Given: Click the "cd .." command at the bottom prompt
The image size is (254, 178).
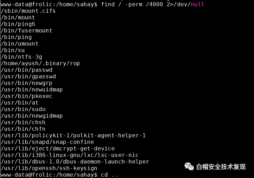Looking at the screenshot, I should (x=109, y=175).
